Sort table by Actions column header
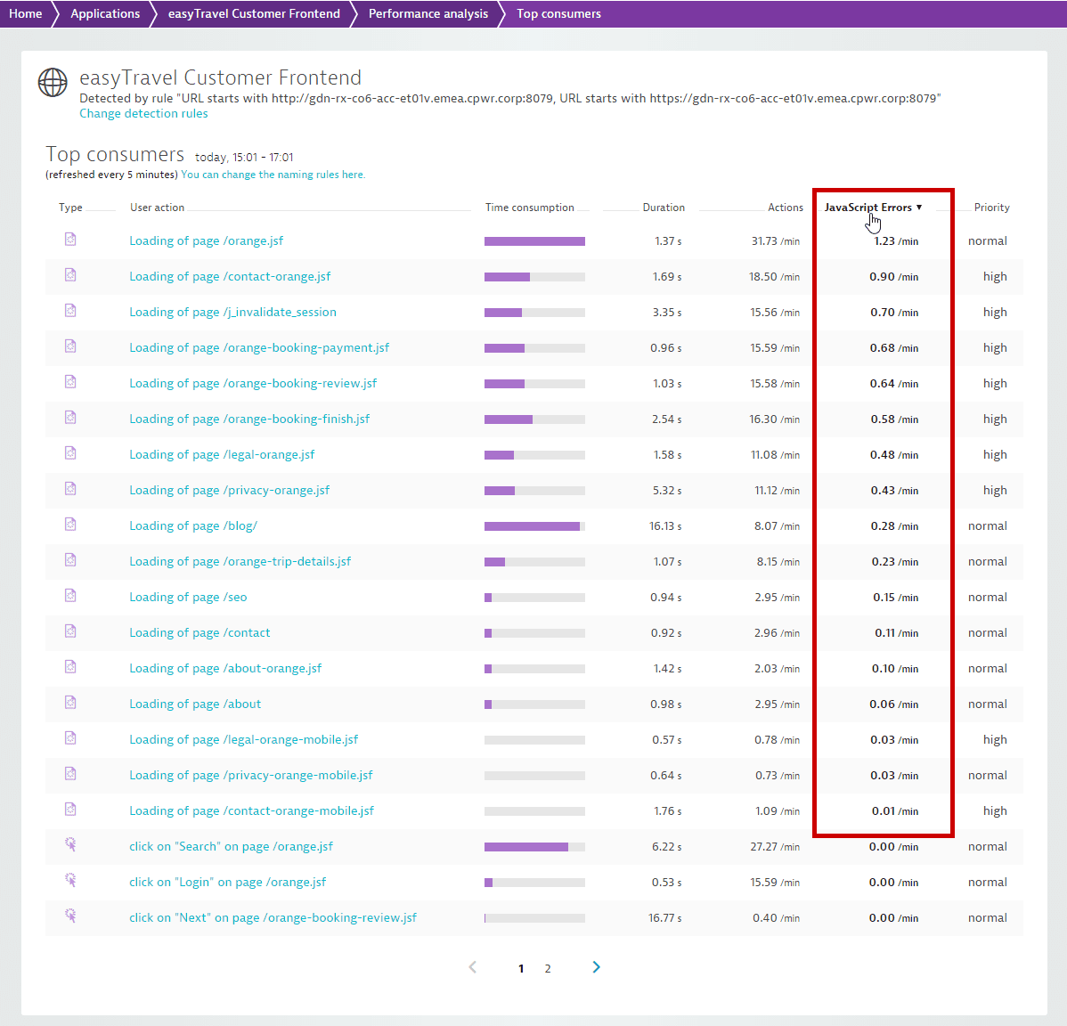 (x=786, y=208)
